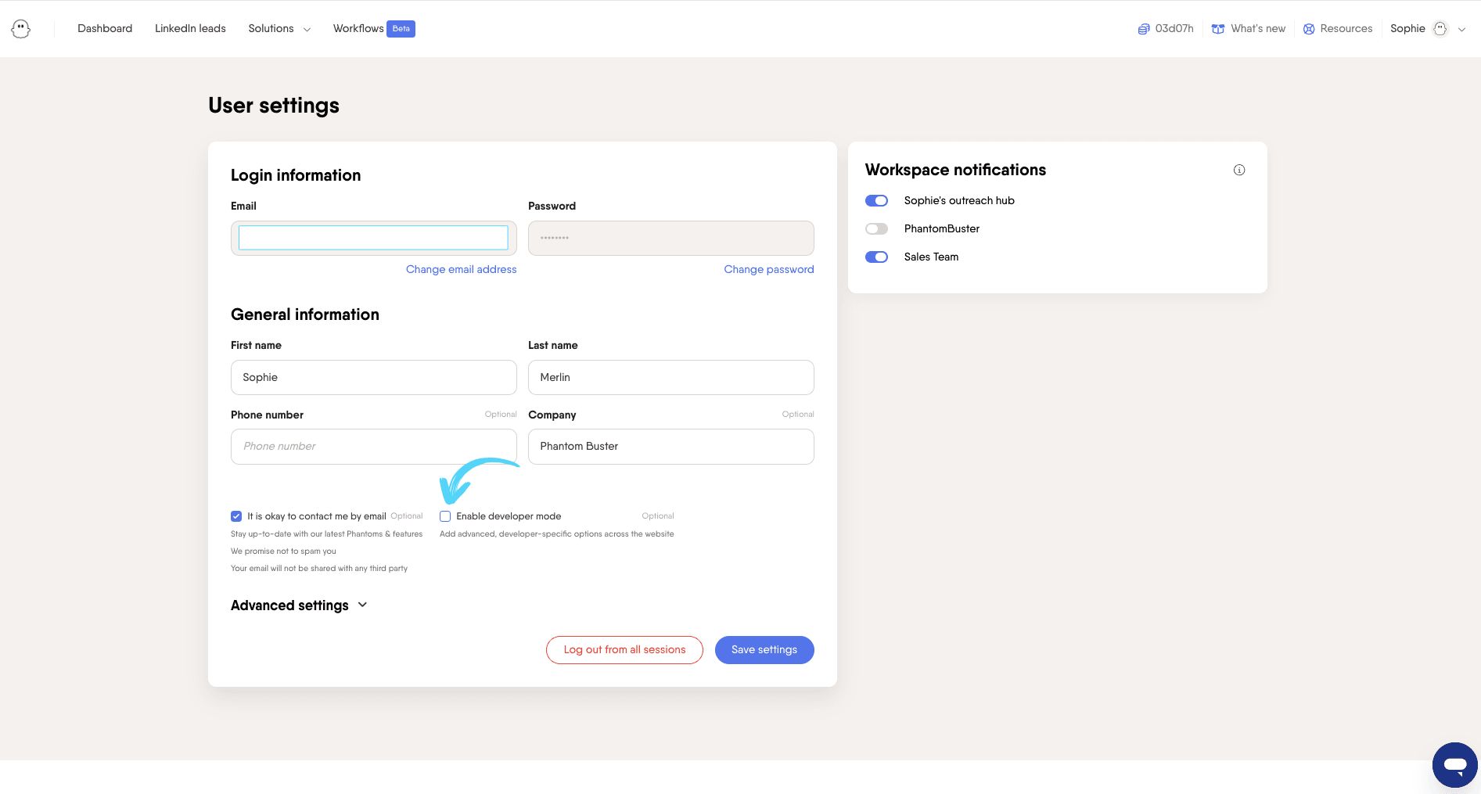The height and width of the screenshot is (794, 1481).
Task: Check Enable developer mode box
Action: click(445, 516)
